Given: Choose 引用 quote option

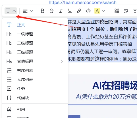Looking at the screenshot, I should [35, 109].
